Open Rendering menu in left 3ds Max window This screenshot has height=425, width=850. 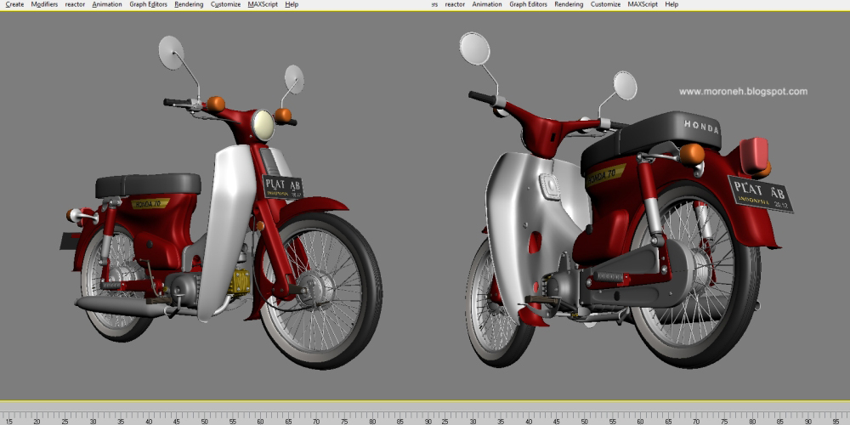click(x=189, y=4)
